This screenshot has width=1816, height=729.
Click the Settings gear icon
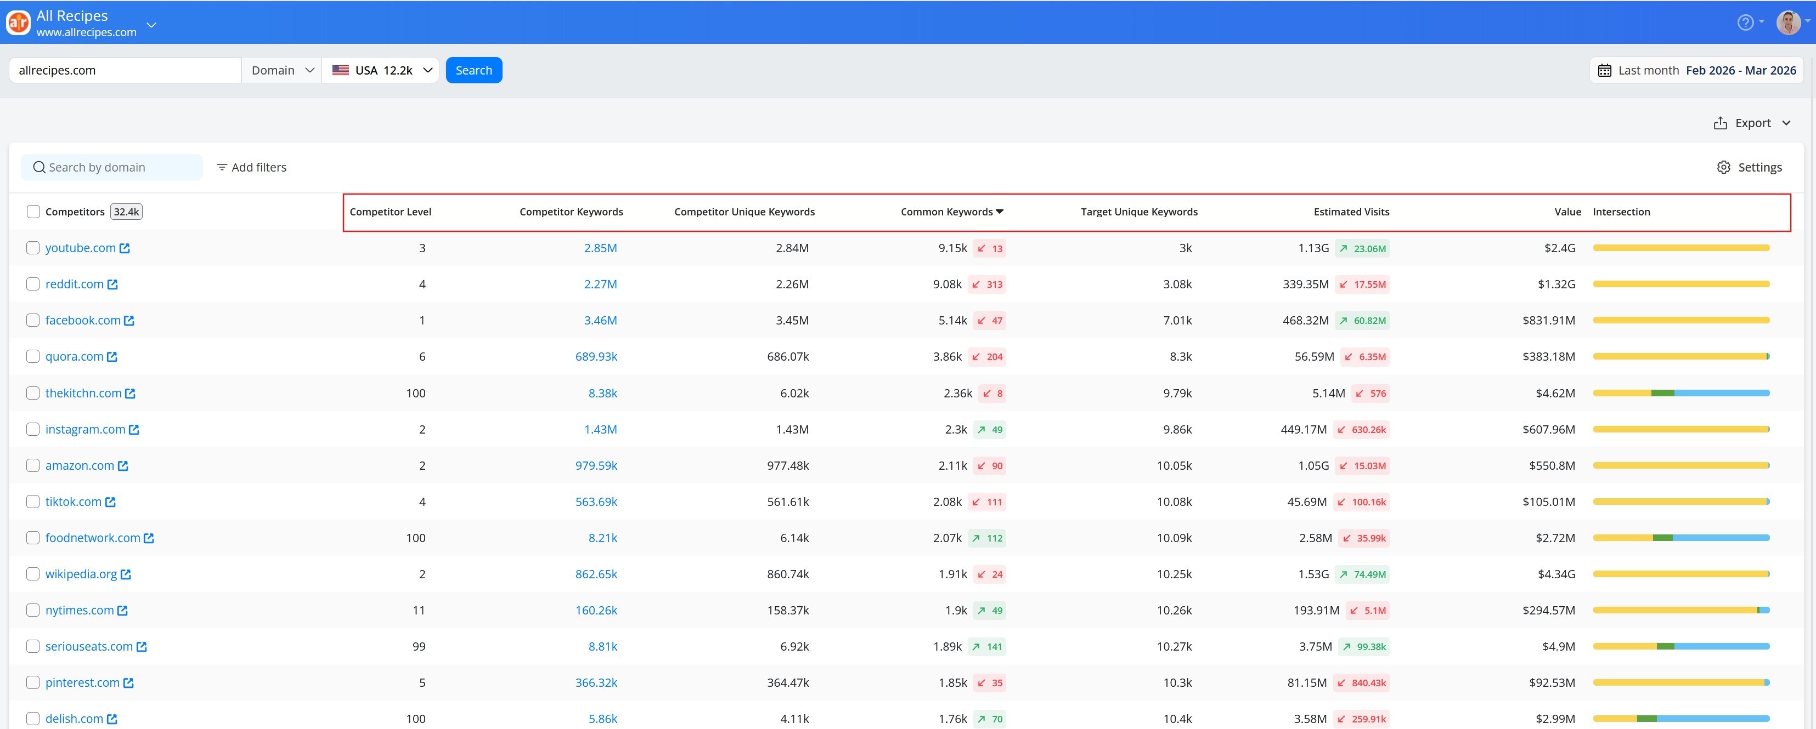pyautogui.click(x=1724, y=168)
